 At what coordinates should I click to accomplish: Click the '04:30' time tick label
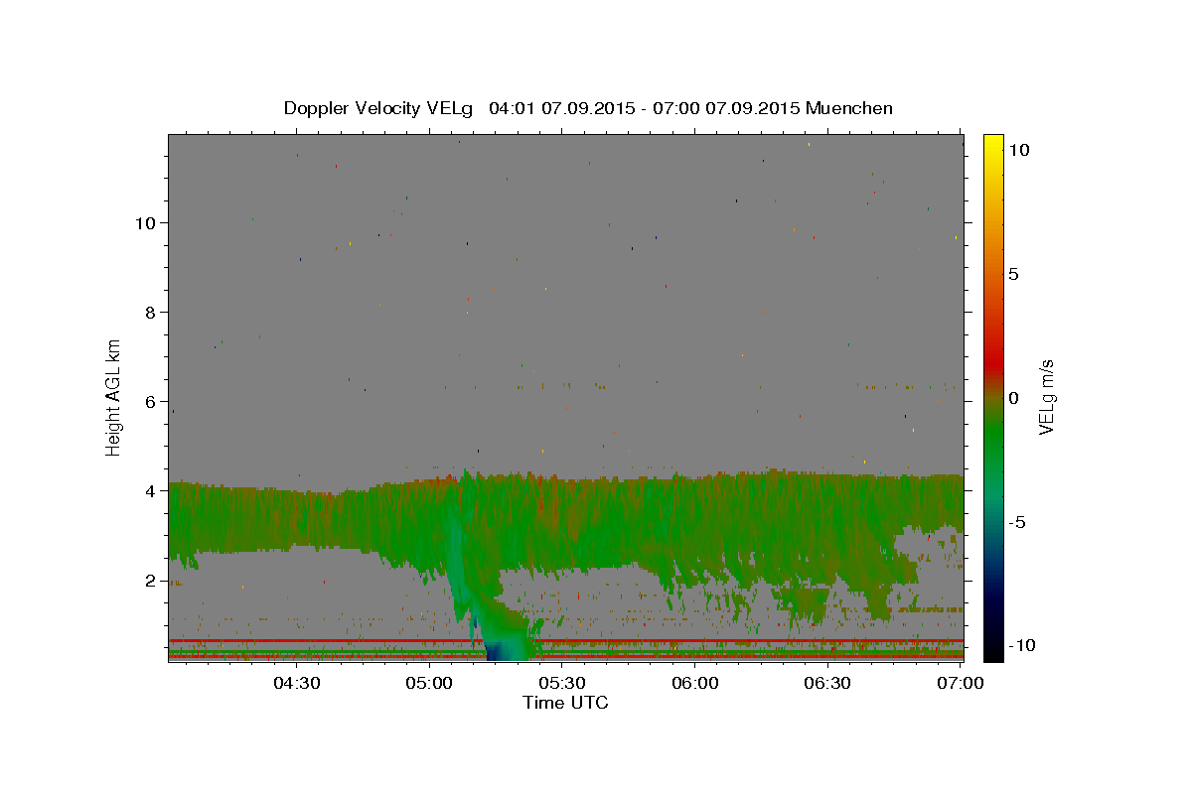tap(296, 684)
